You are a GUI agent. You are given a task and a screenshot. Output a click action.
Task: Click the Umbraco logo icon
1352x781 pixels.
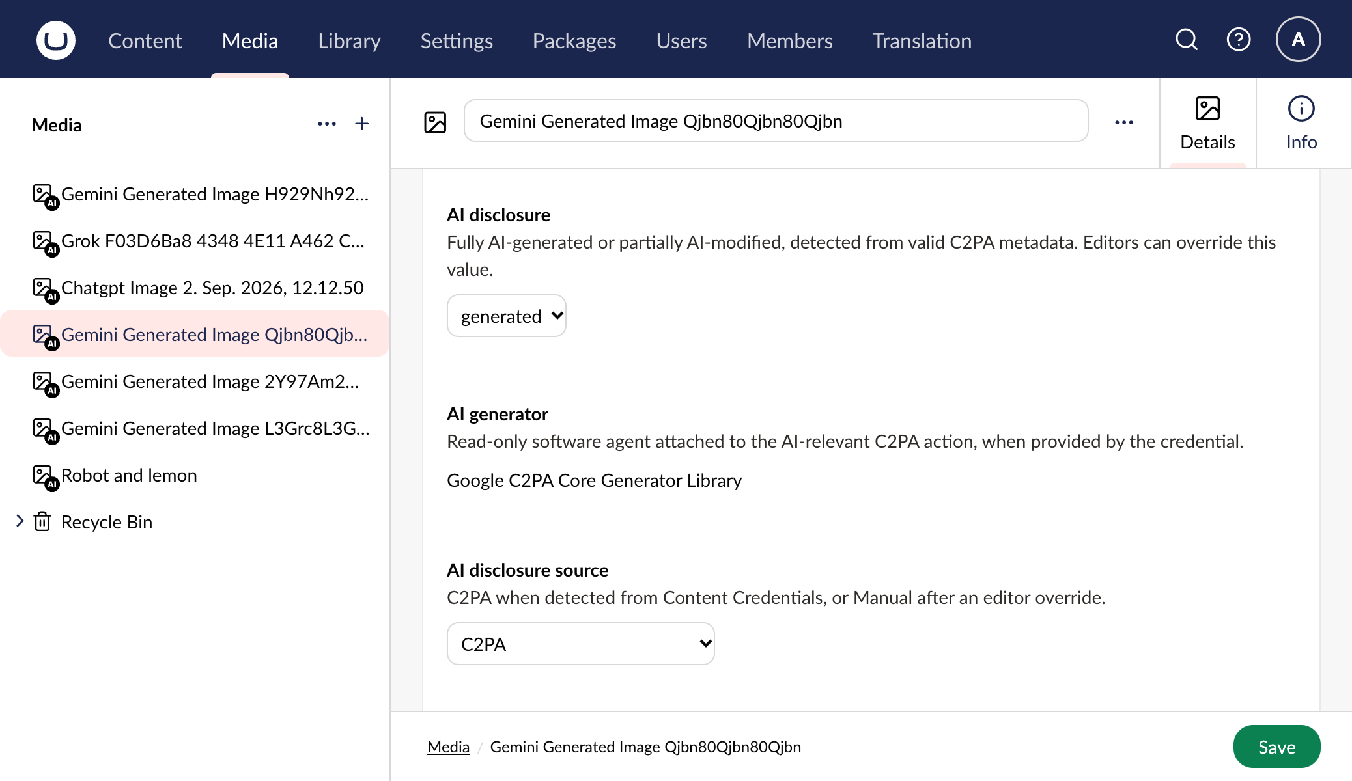tap(56, 40)
